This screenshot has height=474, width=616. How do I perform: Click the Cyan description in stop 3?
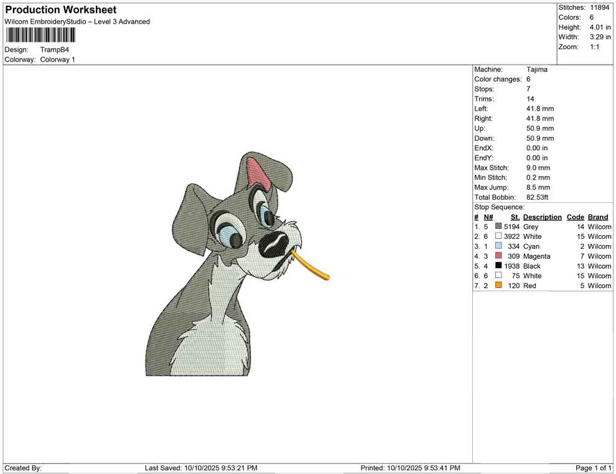(531, 246)
